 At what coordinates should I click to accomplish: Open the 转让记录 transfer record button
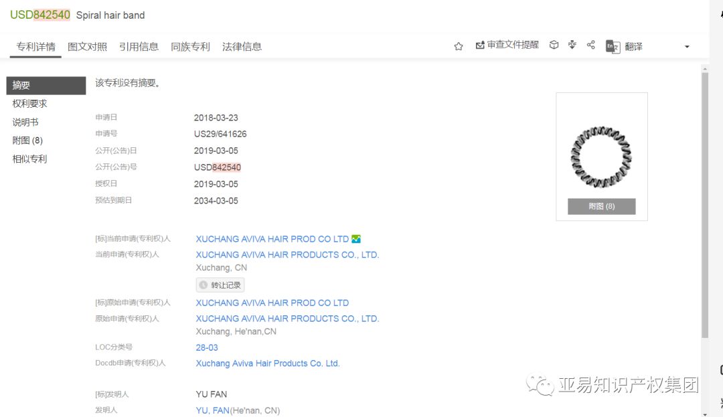[x=220, y=285]
